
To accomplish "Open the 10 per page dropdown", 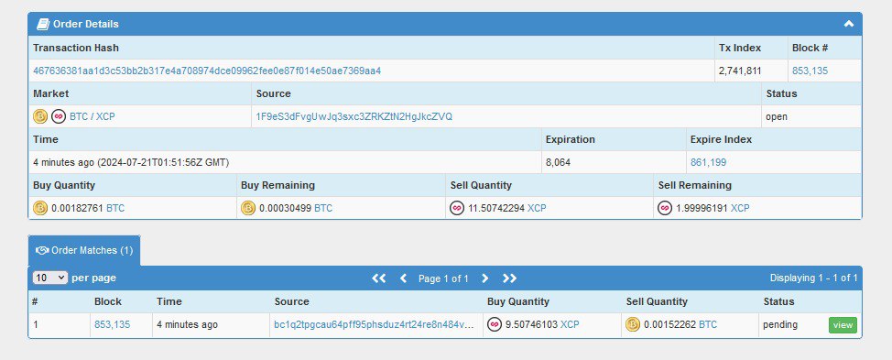I will (50, 278).
